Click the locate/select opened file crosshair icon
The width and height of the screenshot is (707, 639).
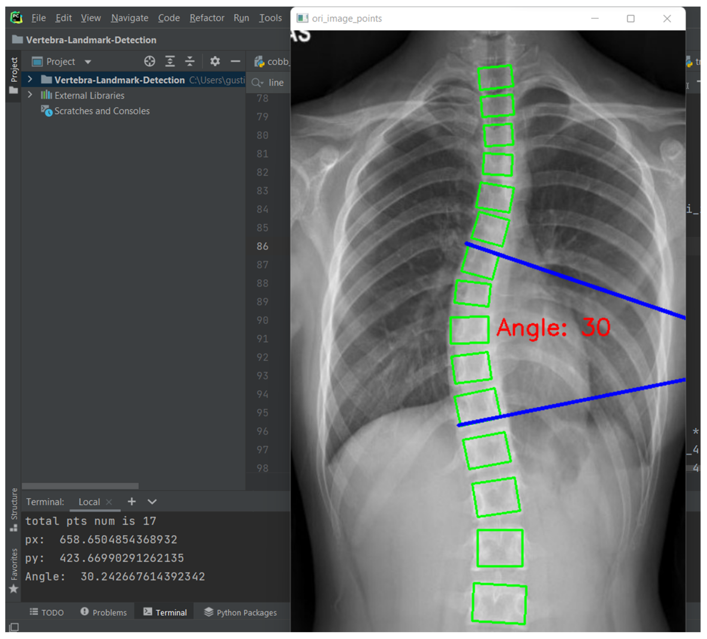coord(149,62)
